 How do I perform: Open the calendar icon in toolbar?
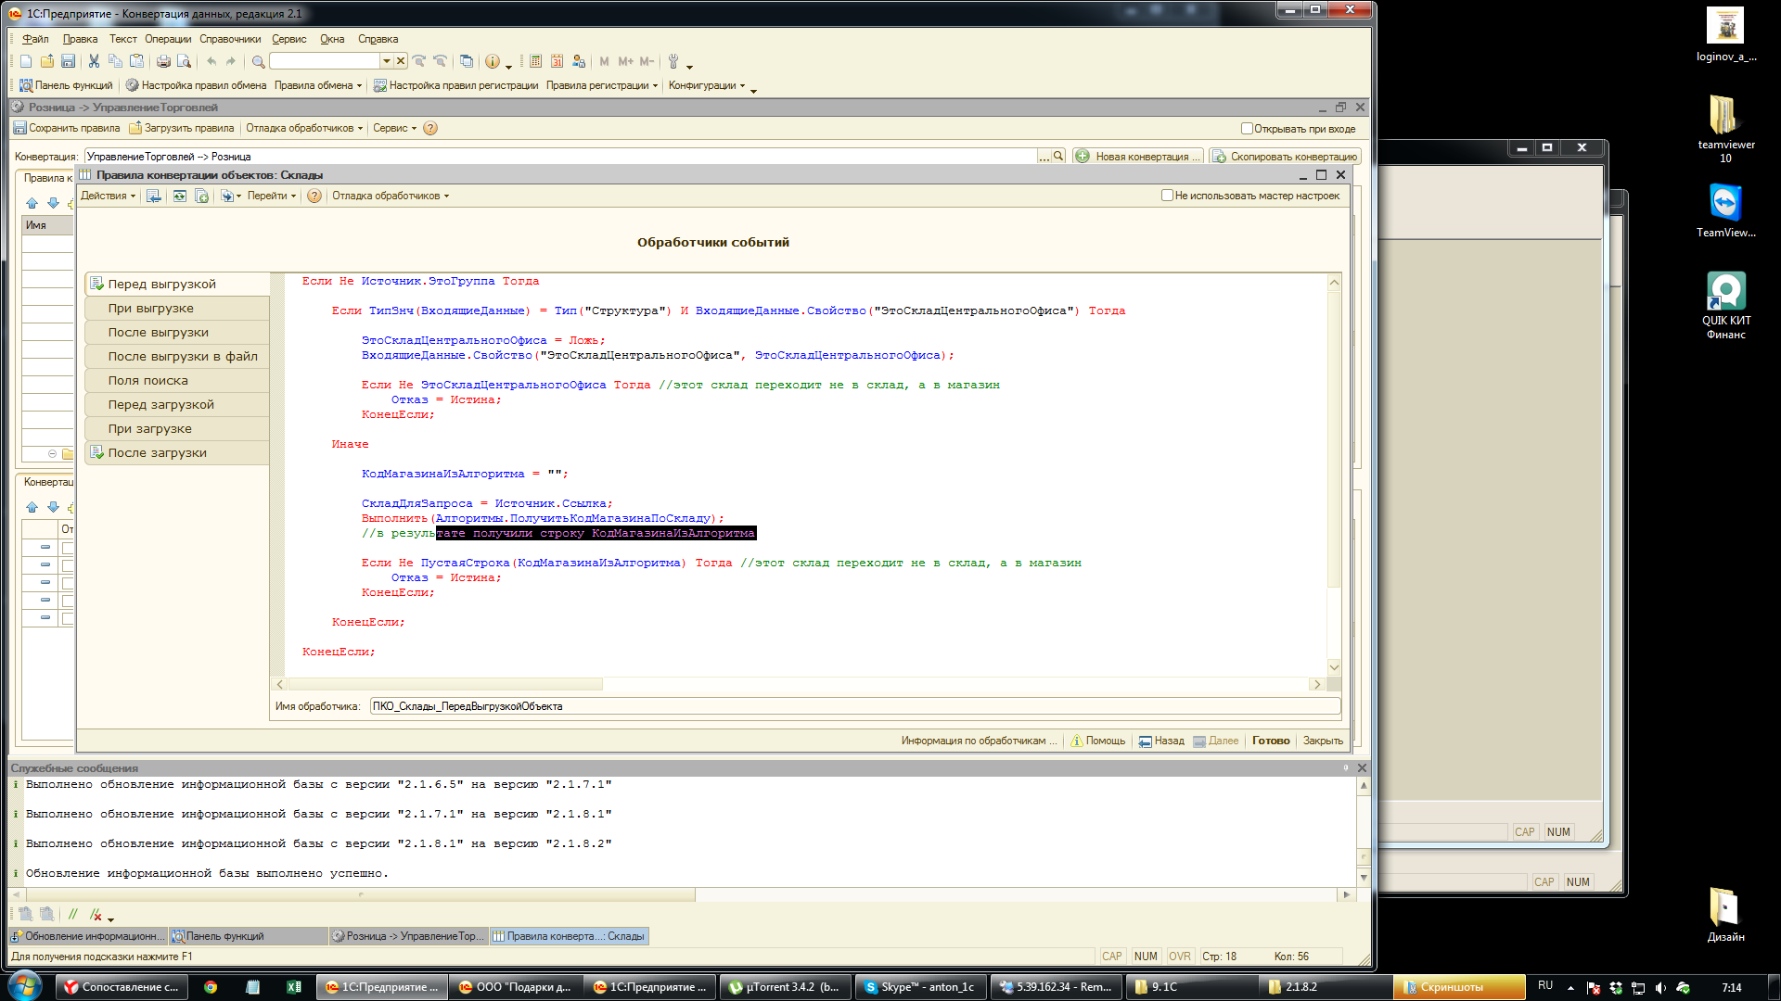click(557, 61)
